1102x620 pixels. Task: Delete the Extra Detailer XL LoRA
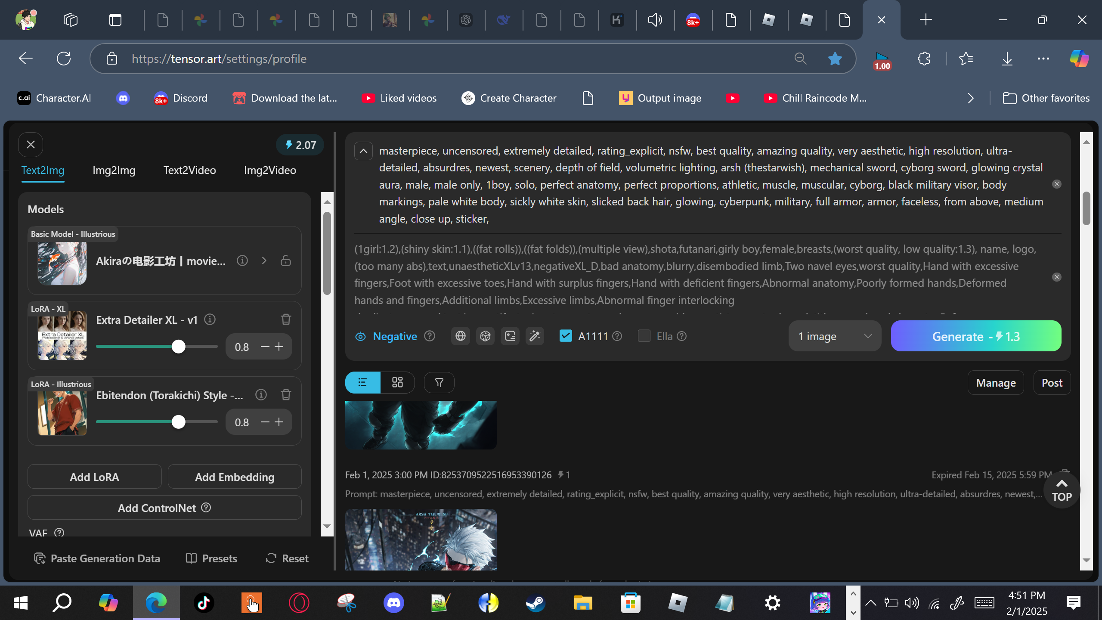(x=286, y=319)
